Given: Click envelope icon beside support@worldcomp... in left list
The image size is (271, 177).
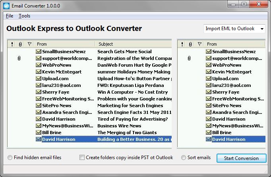Looking at the screenshot, I should click(39, 58).
